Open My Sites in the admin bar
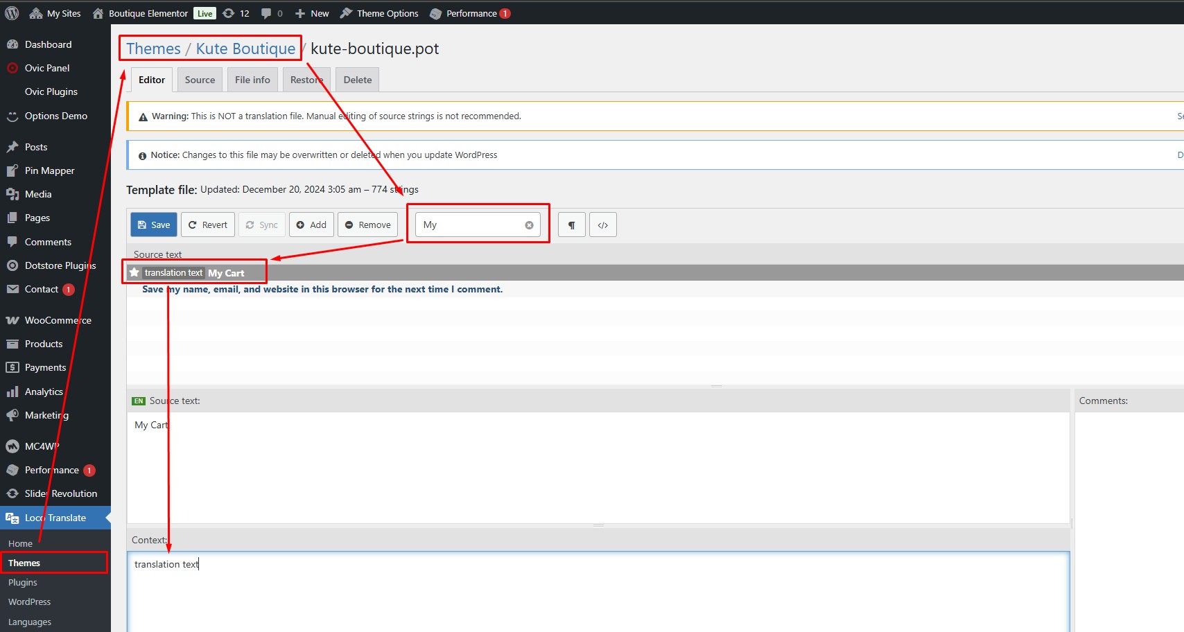 pyautogui.click(x=55, y=13)
